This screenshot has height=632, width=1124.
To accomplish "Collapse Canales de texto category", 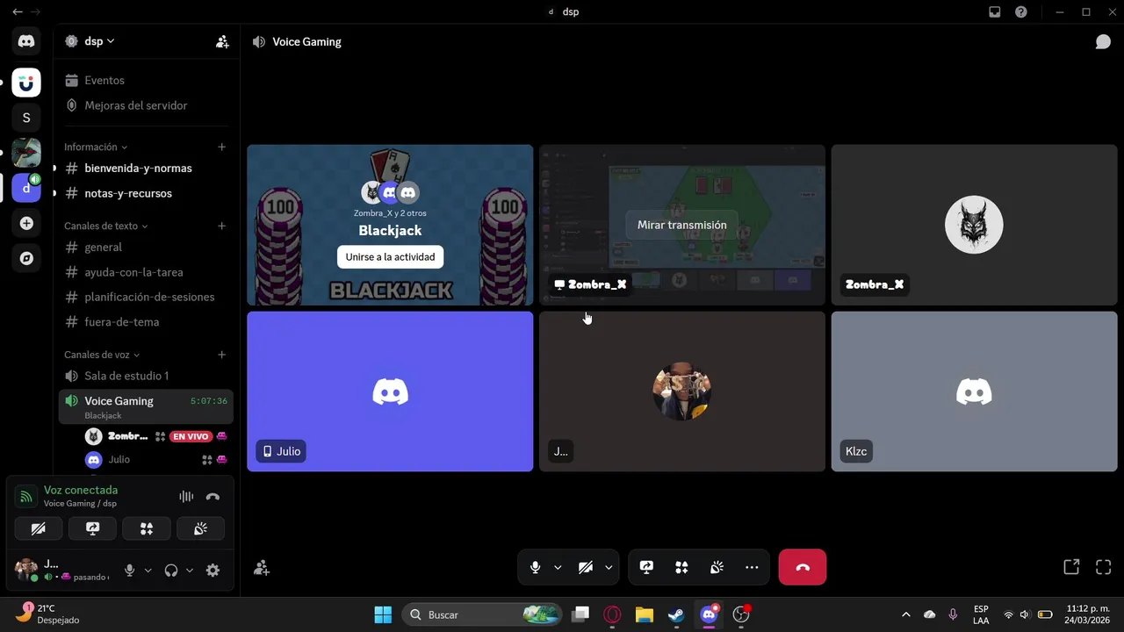I will 105,226.
